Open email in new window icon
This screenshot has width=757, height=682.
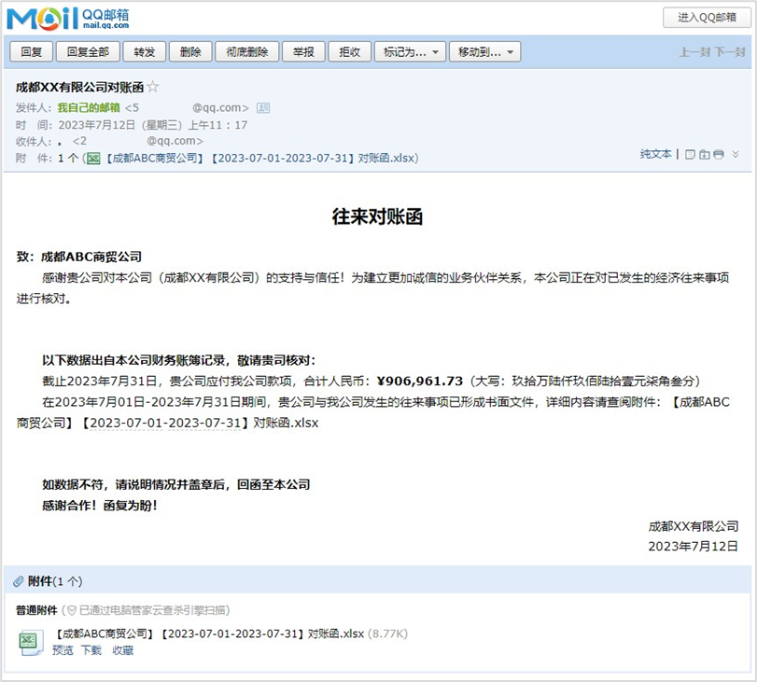[704, 155]
